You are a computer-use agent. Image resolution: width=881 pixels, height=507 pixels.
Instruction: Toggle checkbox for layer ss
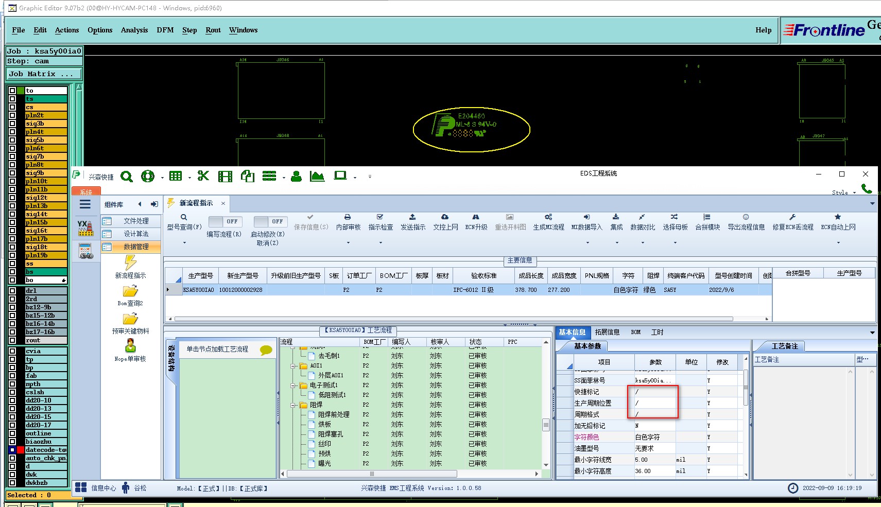pyautogui.click(x=12, y=264)
